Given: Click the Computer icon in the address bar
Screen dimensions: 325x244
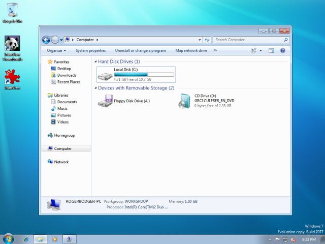Looking at the screenshot, I should (x=67, y=40).
